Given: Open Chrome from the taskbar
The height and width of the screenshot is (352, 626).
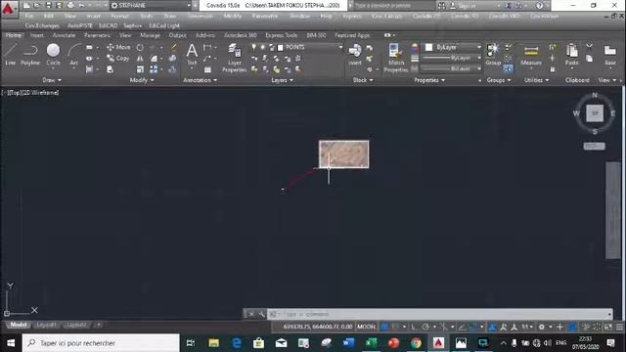Looking at the screenshot, I should coord(416,343).
